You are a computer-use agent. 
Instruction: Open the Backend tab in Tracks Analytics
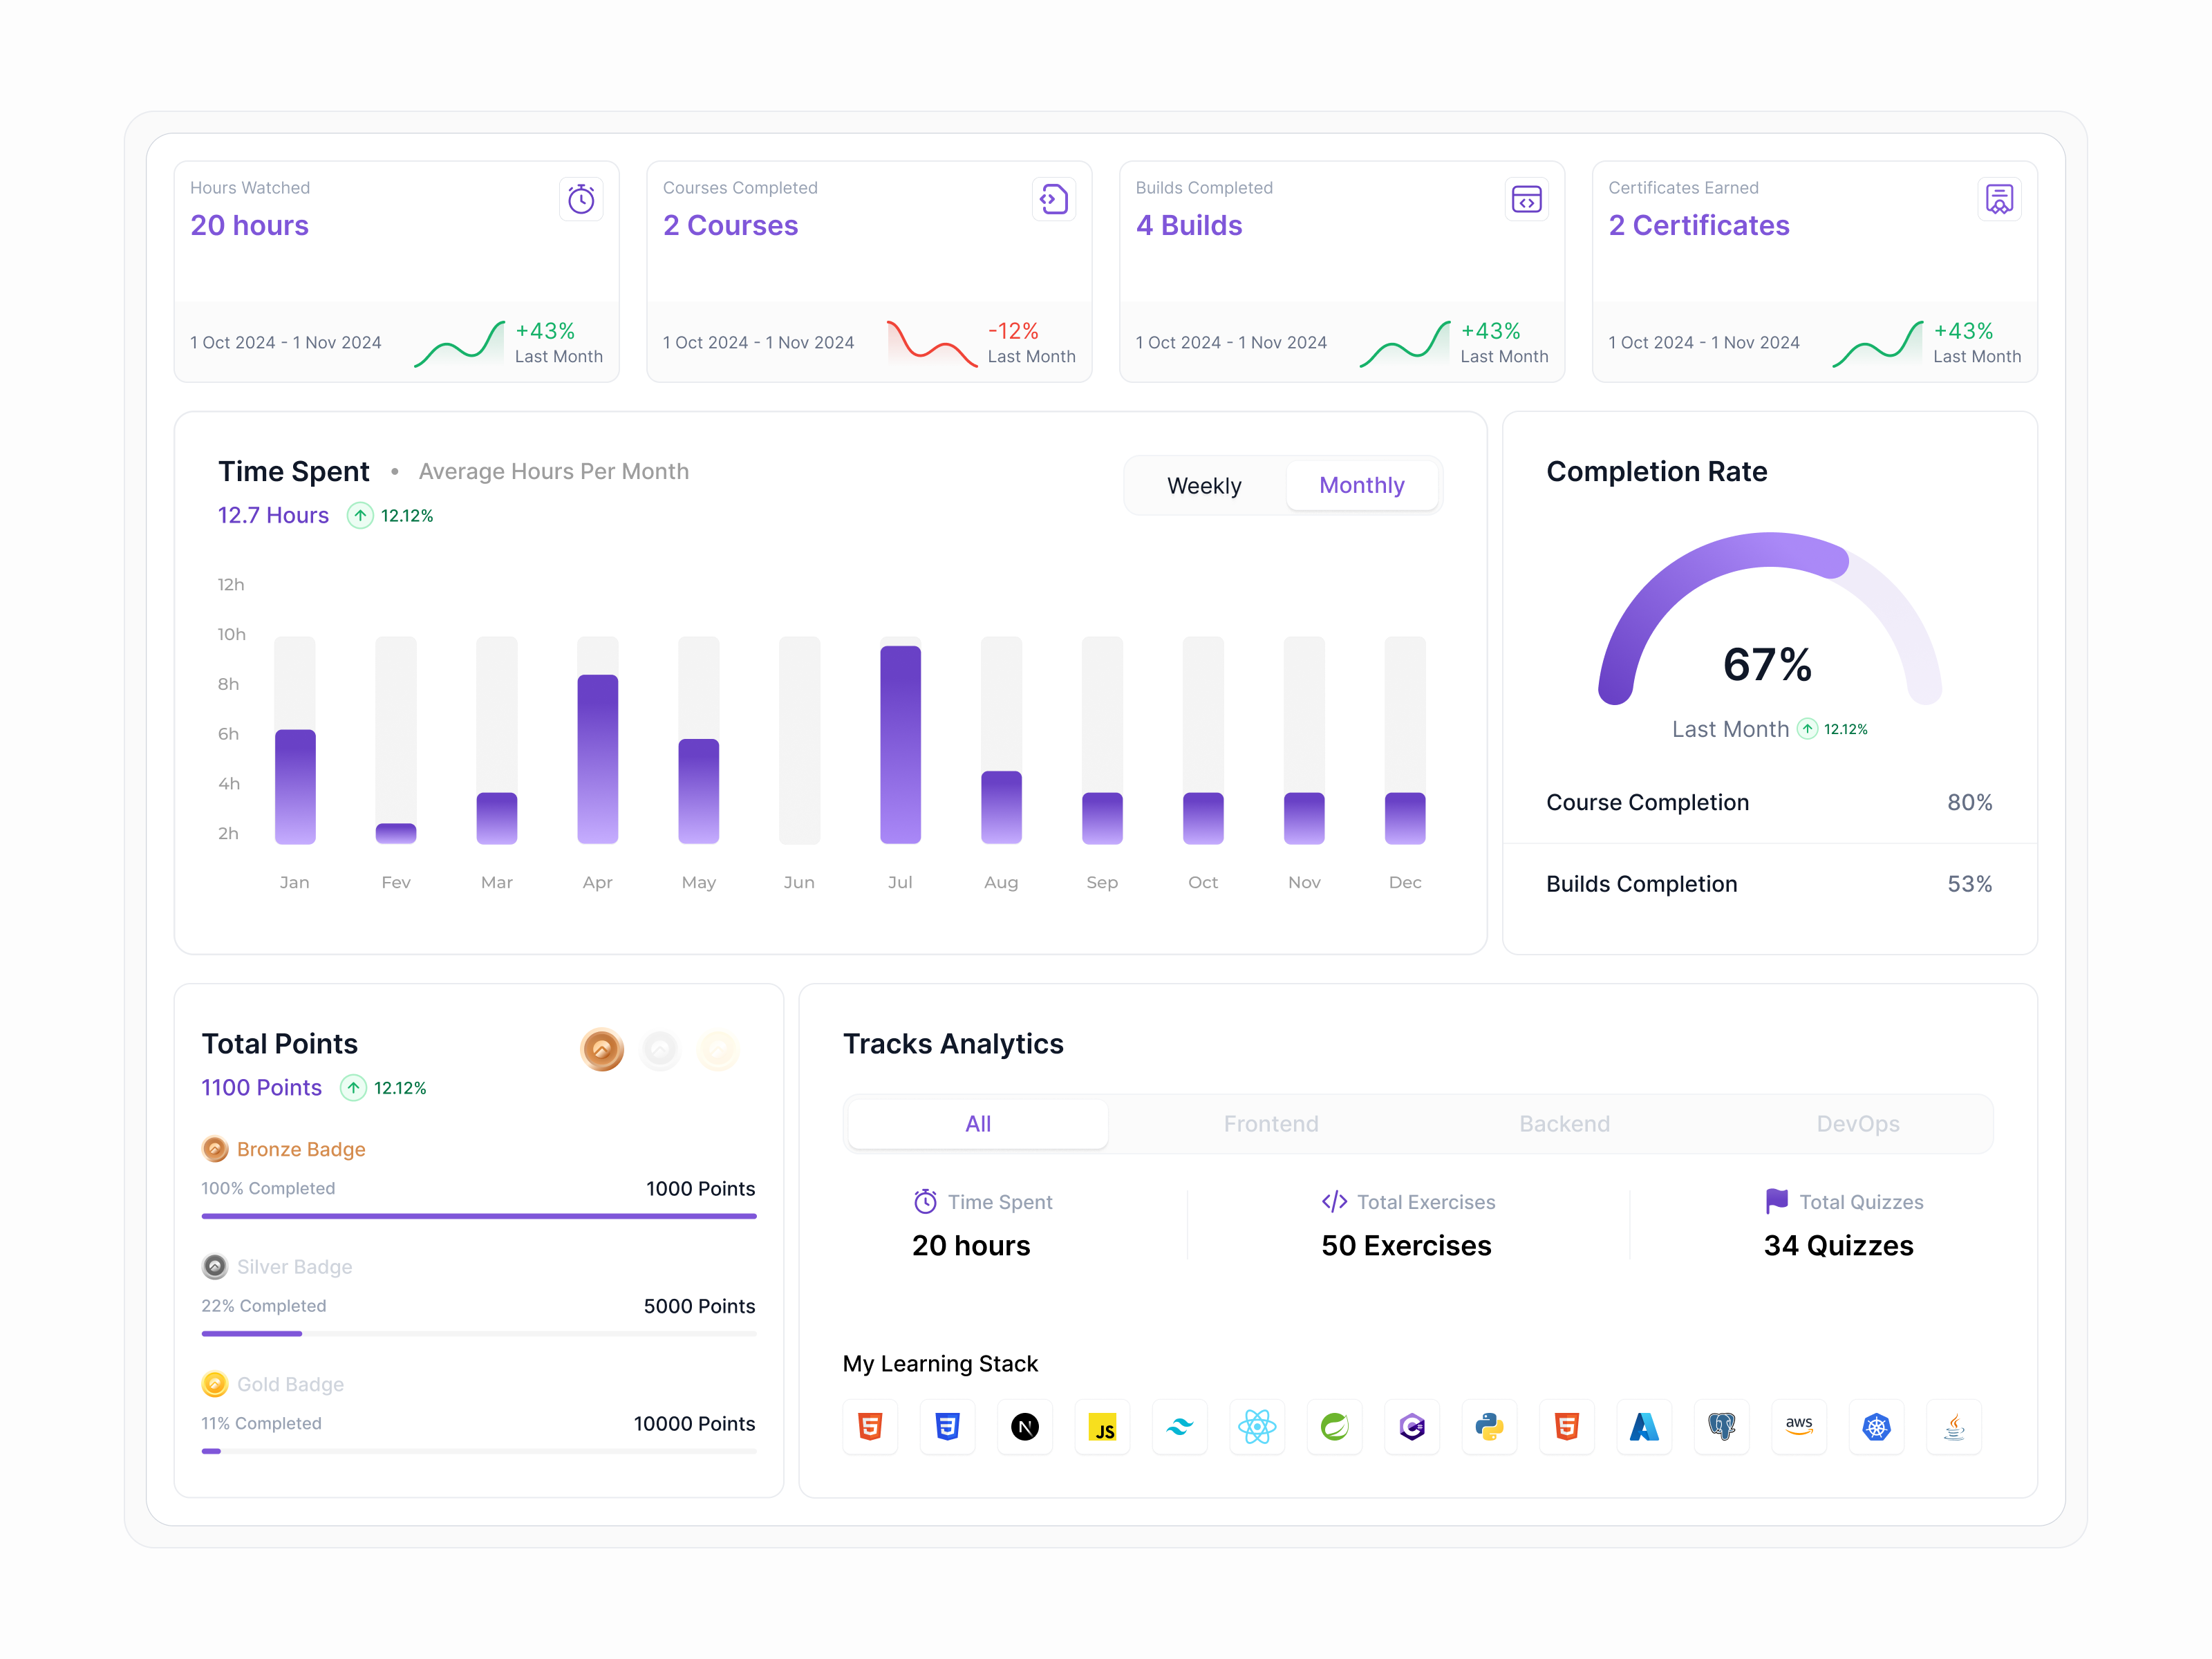point(1564,1123)
